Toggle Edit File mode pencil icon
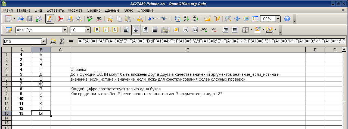 click(x=49, y=19)
